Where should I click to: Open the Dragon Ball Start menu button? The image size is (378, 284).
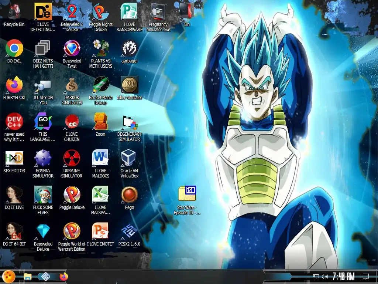pyautogui.click(x=9, y=277)
